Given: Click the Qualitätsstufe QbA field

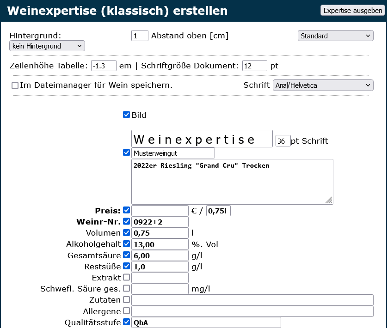Looking at the screenshot, I should pyautogui.click(x=206, y=322).
